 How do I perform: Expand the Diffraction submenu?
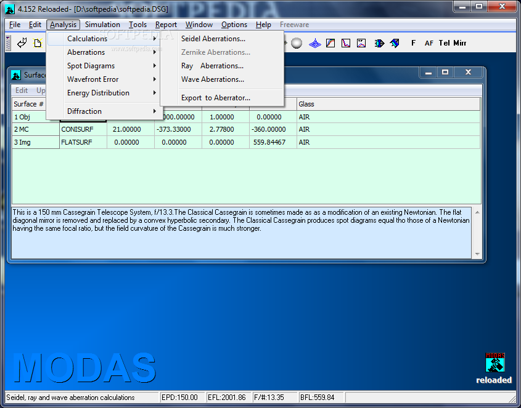coord(104,111)
